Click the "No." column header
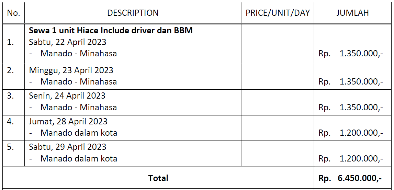 (x=13, y=13)
